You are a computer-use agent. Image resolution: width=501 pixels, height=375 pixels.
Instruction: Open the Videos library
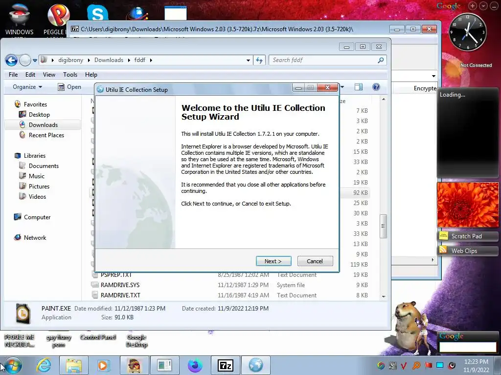pyautogui.click(x=37, y=196)
